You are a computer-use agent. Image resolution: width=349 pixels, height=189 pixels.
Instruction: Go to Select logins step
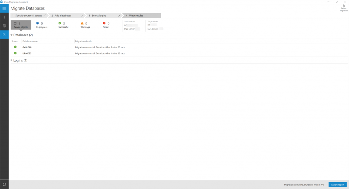click(104, 15)
